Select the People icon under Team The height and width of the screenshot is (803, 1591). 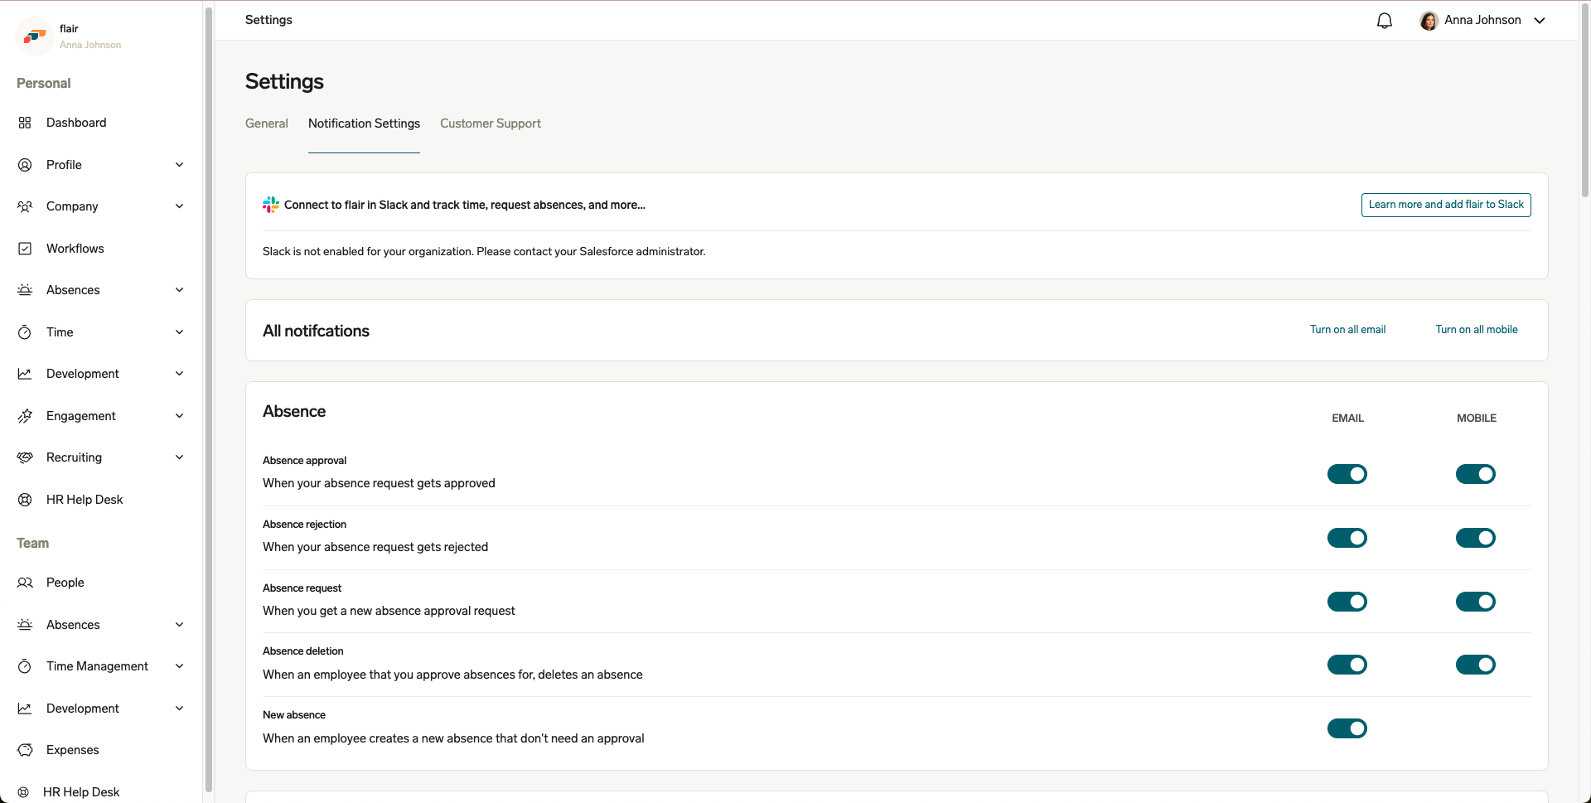(x=25, y=583)
